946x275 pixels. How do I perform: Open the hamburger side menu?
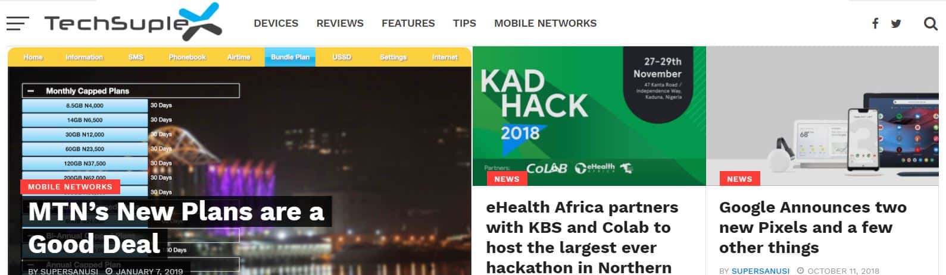[18, 23]
